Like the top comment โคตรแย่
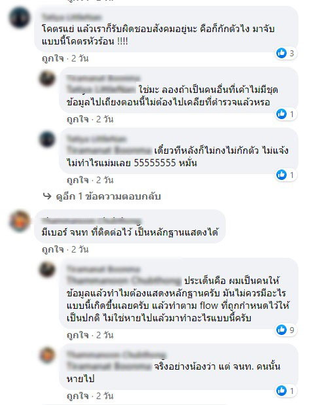324x405 pixels. (x=53, y=58)
